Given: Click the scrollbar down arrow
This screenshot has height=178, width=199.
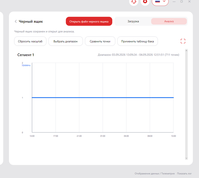Looking at the screenshot, I should coord(186,158).
